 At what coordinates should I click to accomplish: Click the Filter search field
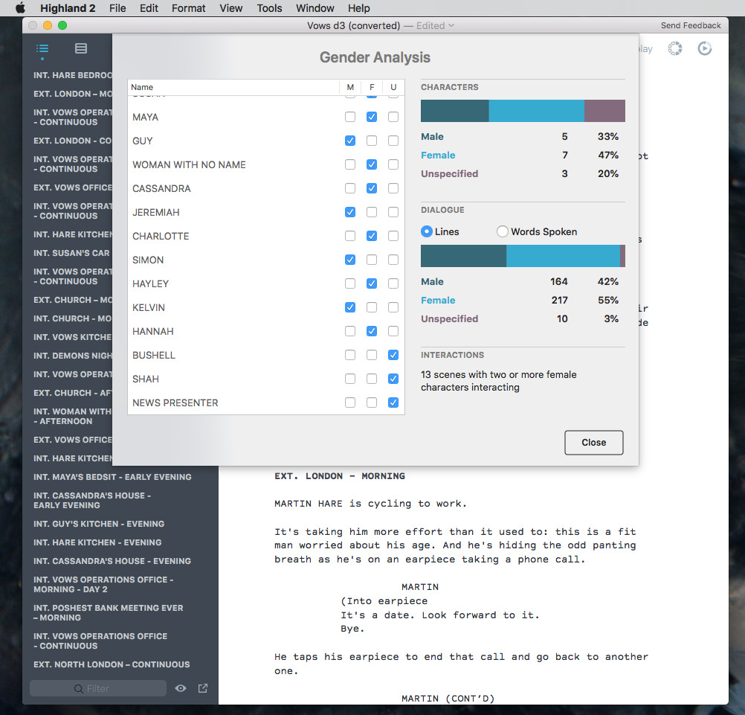coord(98,688)
